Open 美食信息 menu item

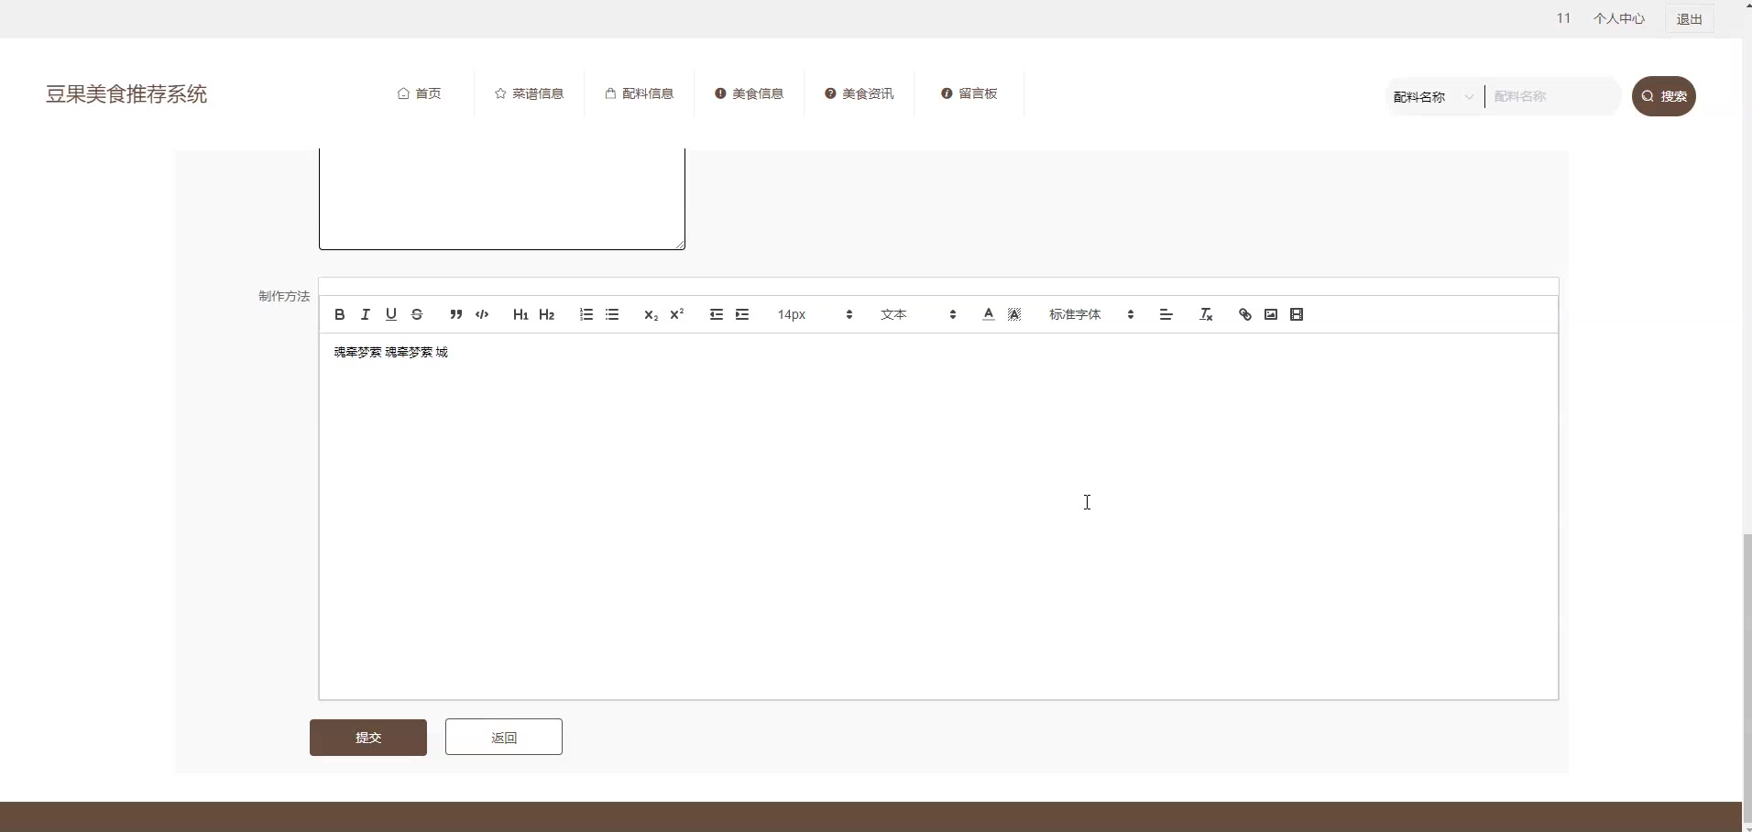point(749,93)
